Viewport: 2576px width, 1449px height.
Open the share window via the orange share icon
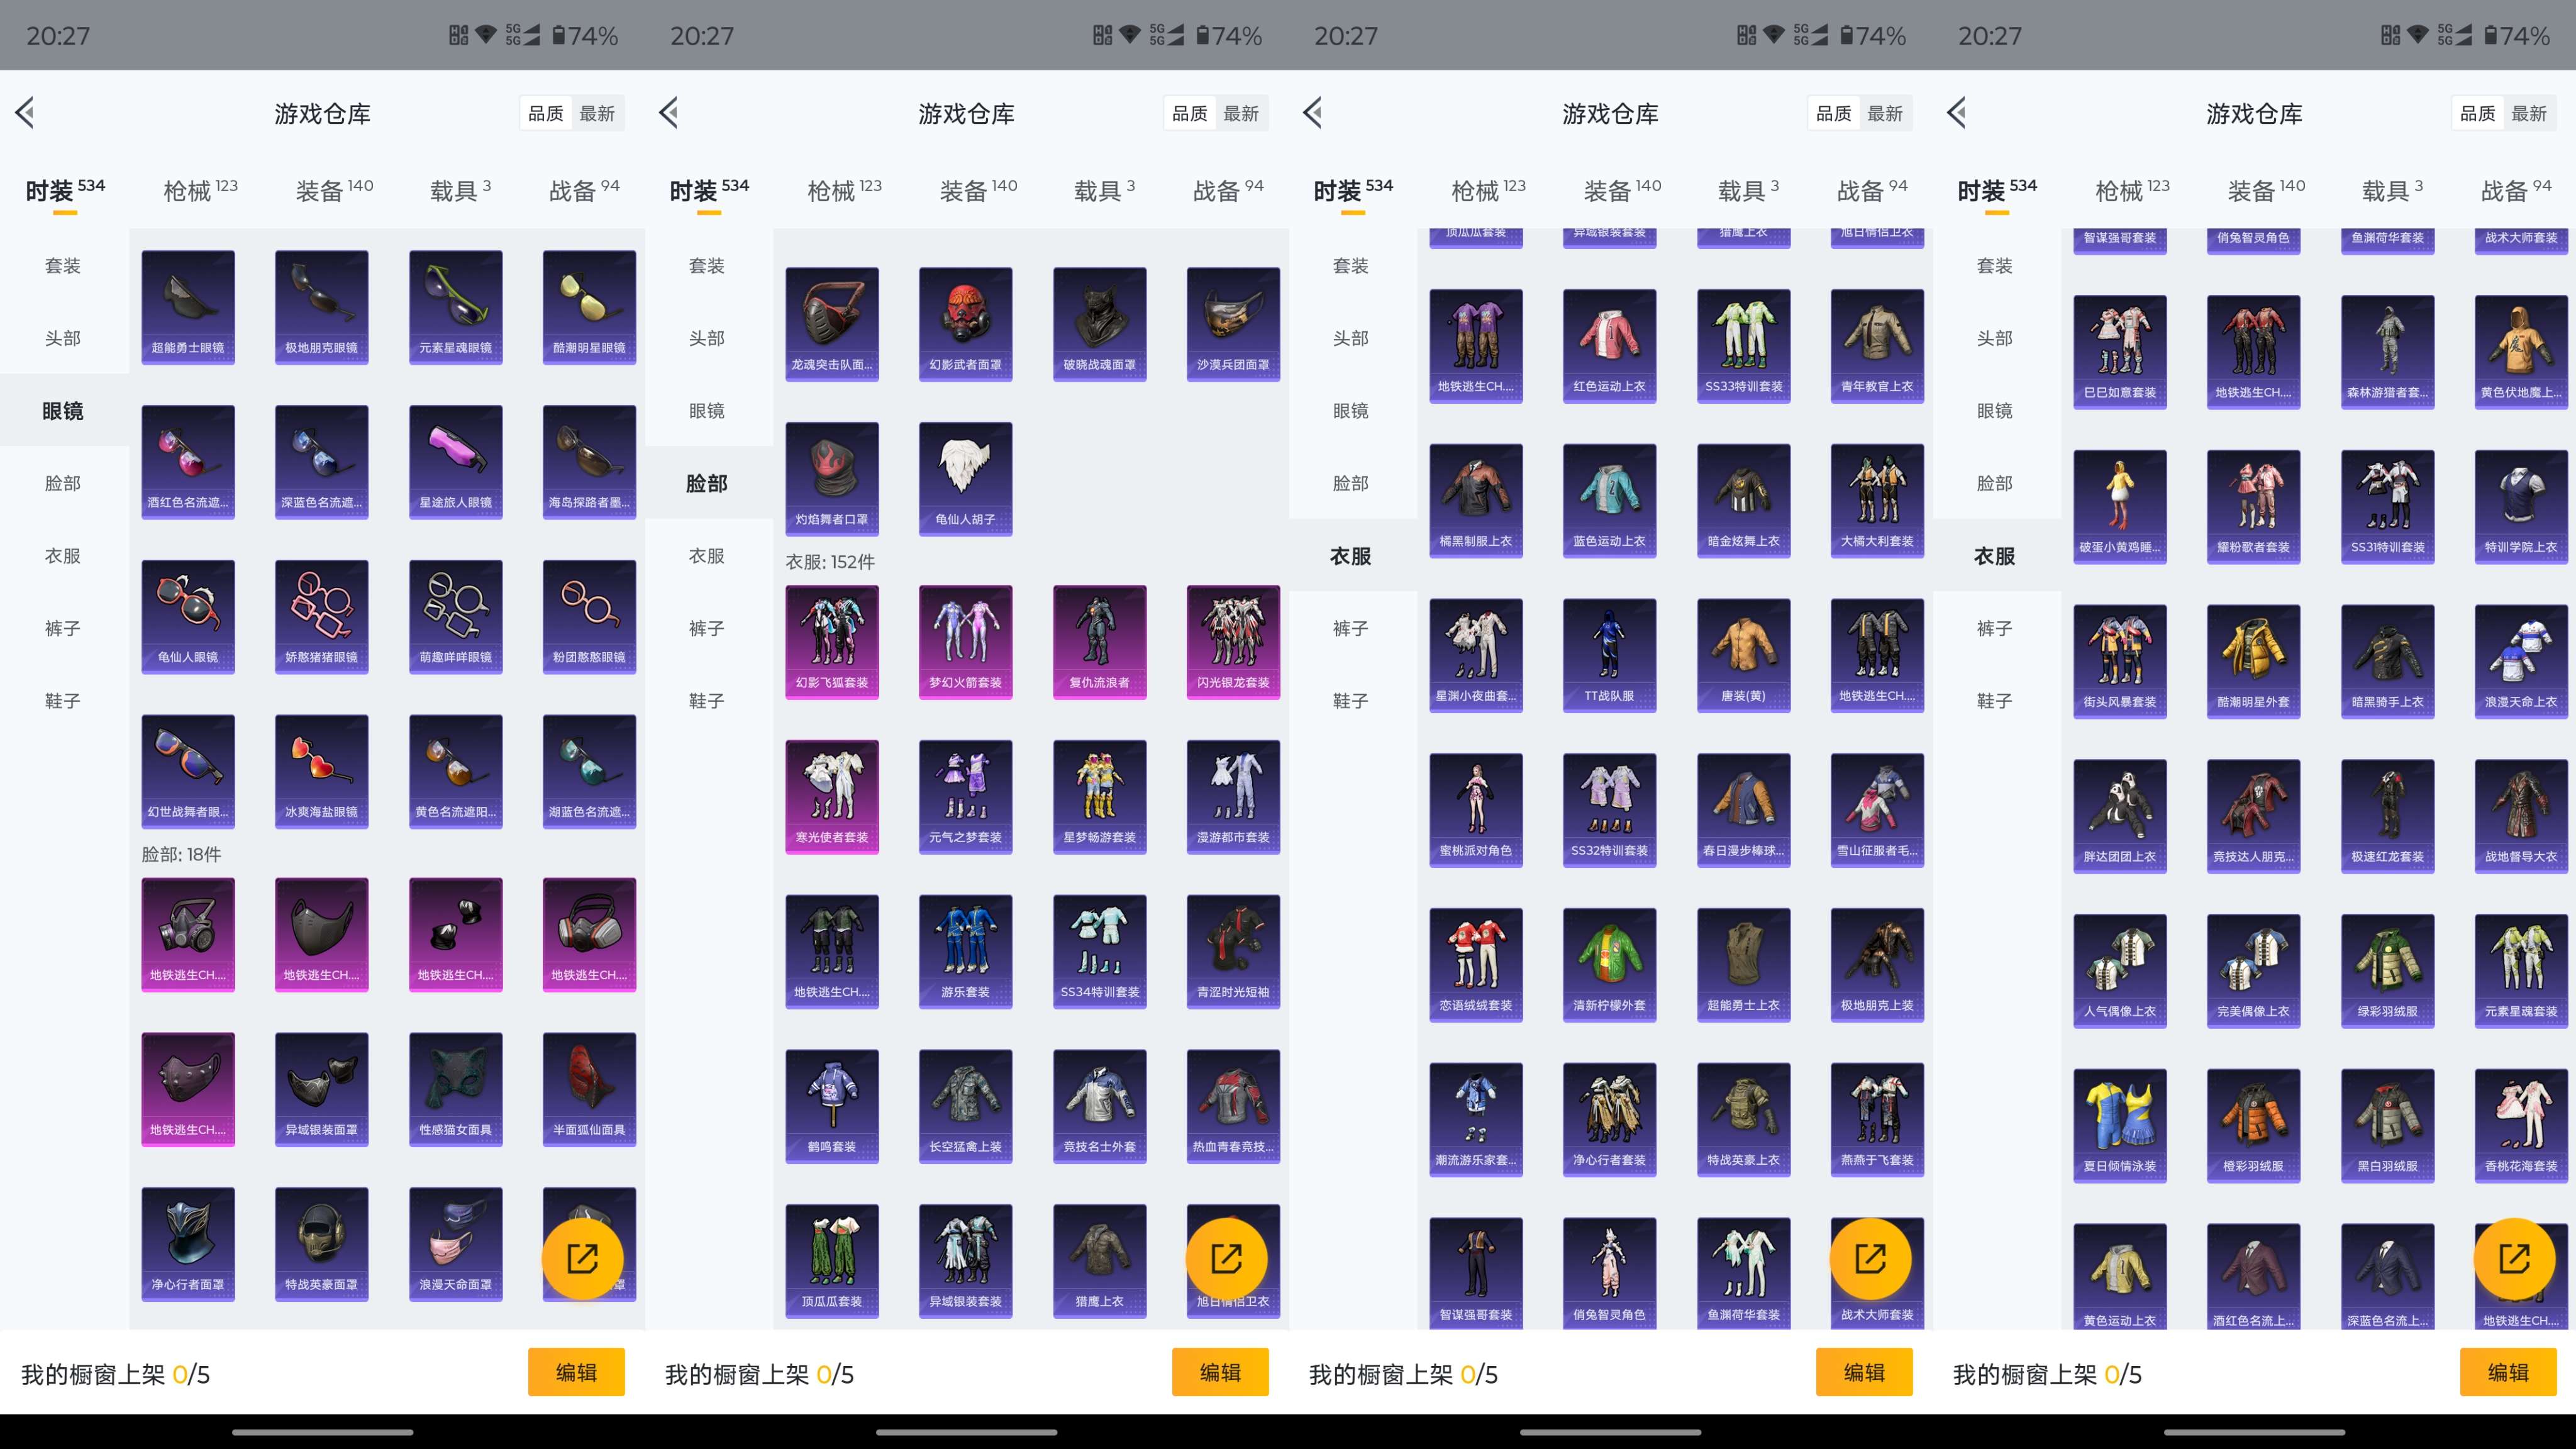pyautogui.click(x=583, y=1258)
